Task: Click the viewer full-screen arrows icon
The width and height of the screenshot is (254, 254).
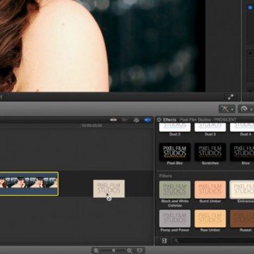Action: tap(231, 97)
